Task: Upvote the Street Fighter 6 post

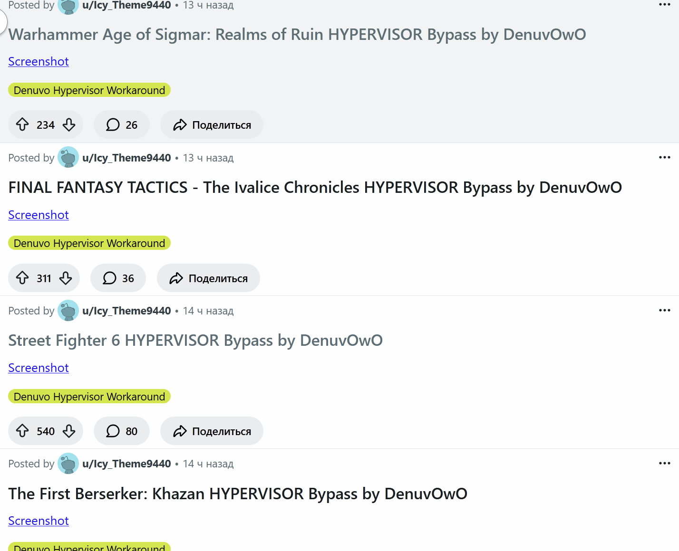Action: click(22, 431)
